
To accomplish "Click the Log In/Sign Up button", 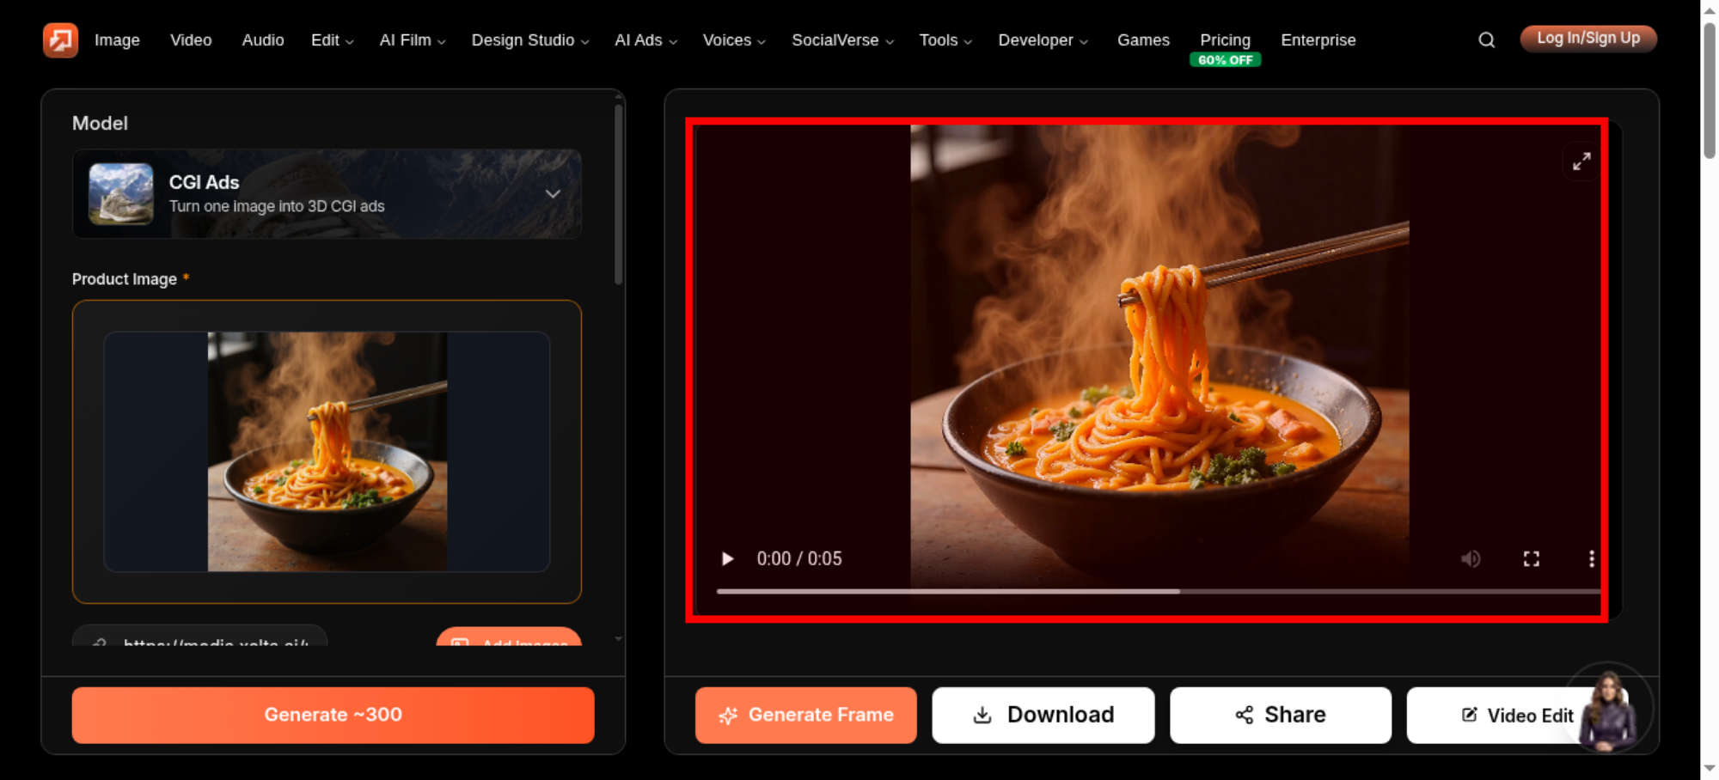I will 1588,39.
